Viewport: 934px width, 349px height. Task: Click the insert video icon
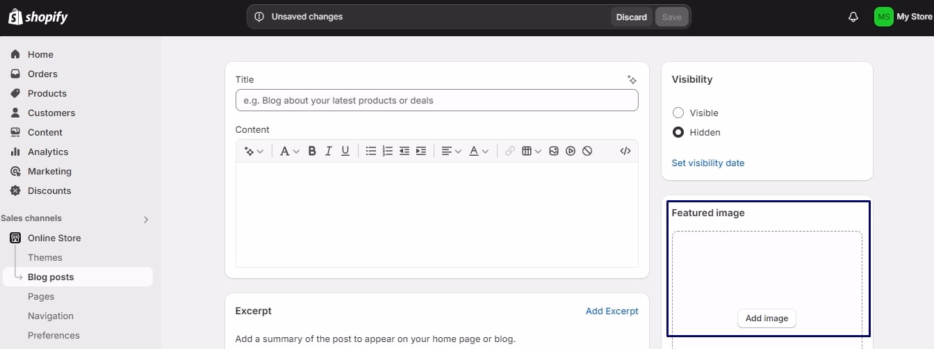point(571,151)
